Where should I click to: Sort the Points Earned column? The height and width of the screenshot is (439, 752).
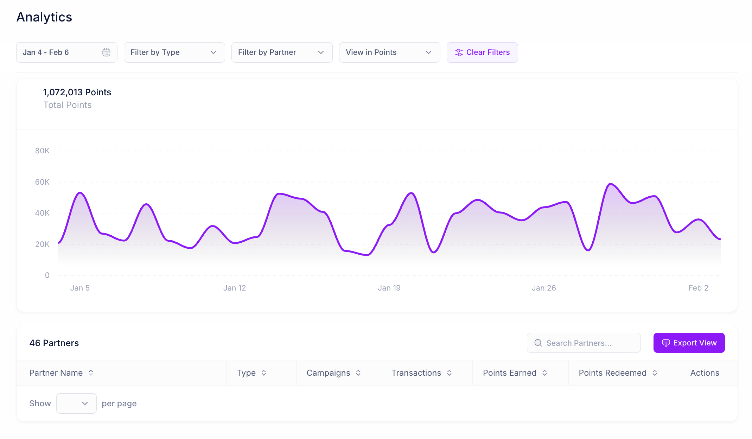pos(544,373)
